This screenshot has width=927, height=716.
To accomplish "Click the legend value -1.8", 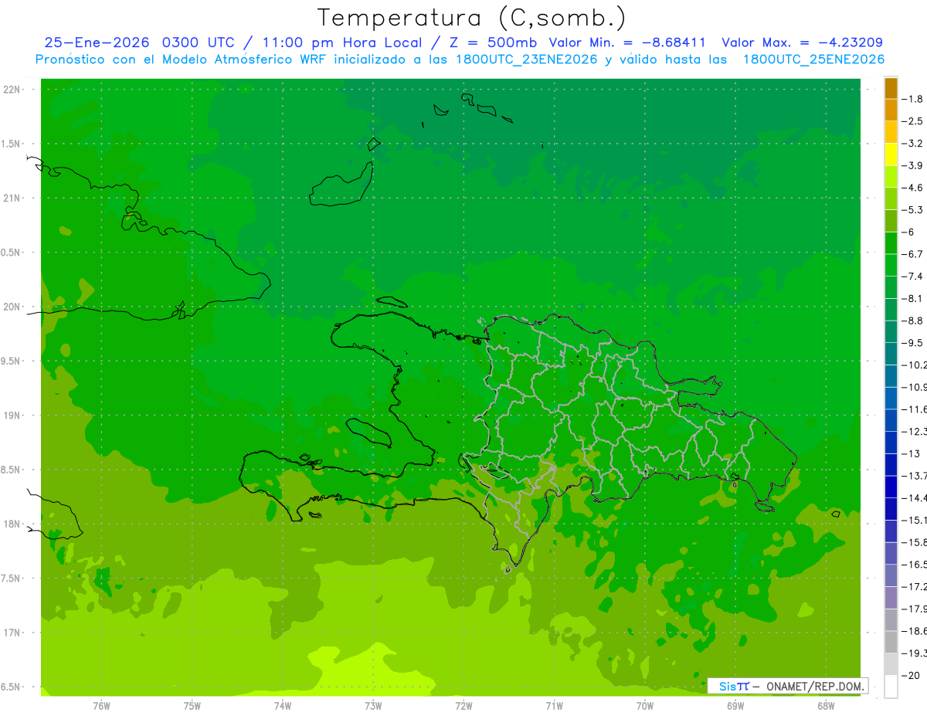I will (x=912, y=99).
